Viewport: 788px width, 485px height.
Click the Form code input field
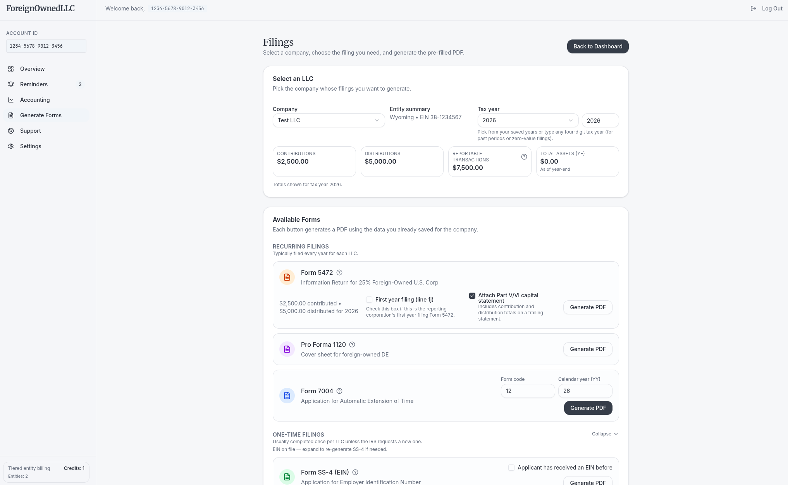coord(528,391)
